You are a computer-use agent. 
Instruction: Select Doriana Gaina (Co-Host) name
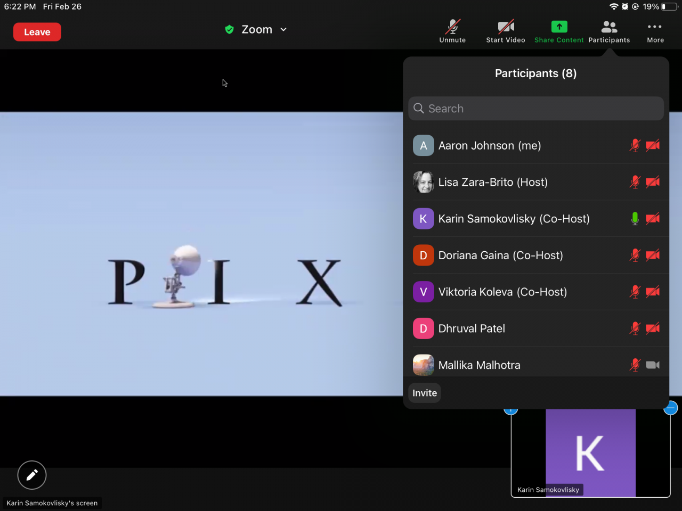[x=501, y=256]
